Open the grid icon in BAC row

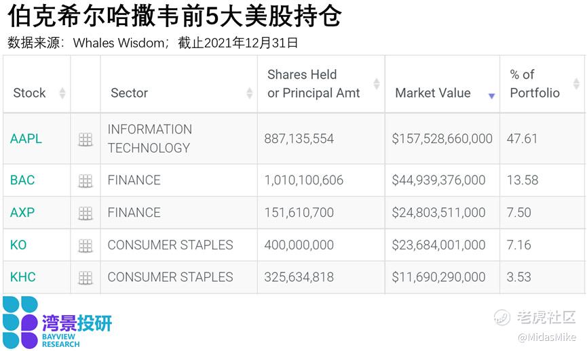[x=86, y=181]
